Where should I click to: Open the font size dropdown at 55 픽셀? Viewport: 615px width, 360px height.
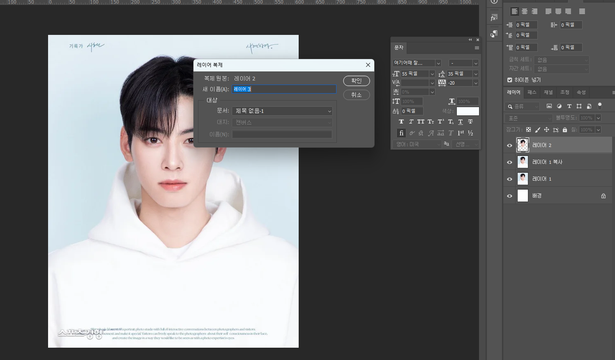[432, 74]
